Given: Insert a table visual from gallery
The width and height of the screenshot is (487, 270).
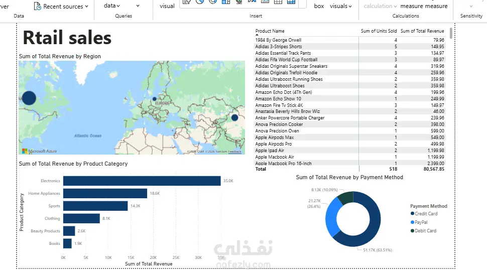Looking at the screenshot, I should pos(278,2).
